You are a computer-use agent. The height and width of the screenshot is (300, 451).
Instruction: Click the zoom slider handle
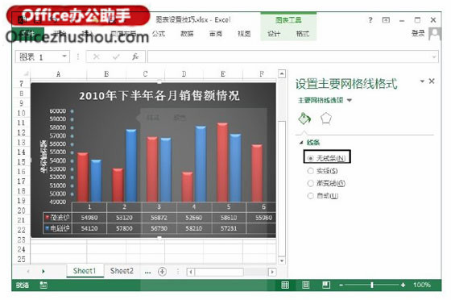click(372, 285)
